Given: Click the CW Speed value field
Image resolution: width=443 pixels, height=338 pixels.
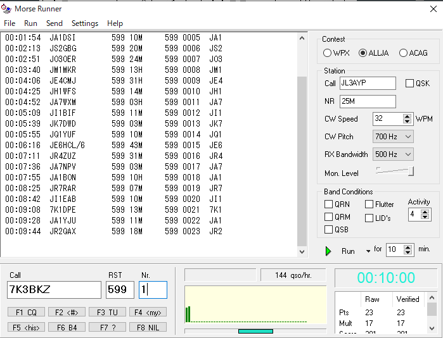Looking at the screenshot, I should [x=388, y=118].
